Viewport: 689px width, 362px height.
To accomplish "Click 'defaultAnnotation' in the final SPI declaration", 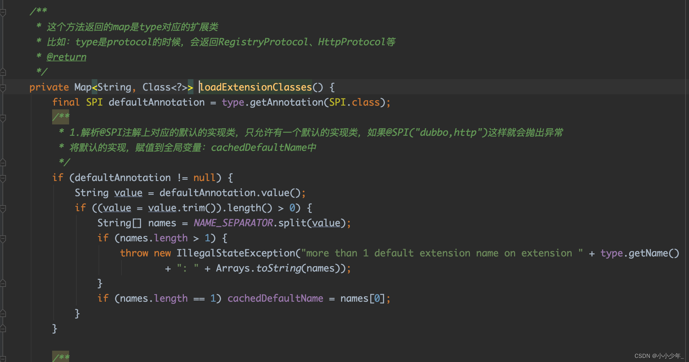I will [156, 102].
